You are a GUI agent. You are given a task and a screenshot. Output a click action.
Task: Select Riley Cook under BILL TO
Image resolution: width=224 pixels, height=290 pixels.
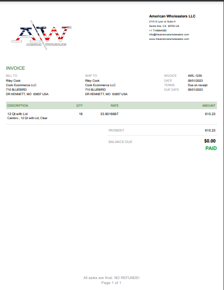click(13, 81)
